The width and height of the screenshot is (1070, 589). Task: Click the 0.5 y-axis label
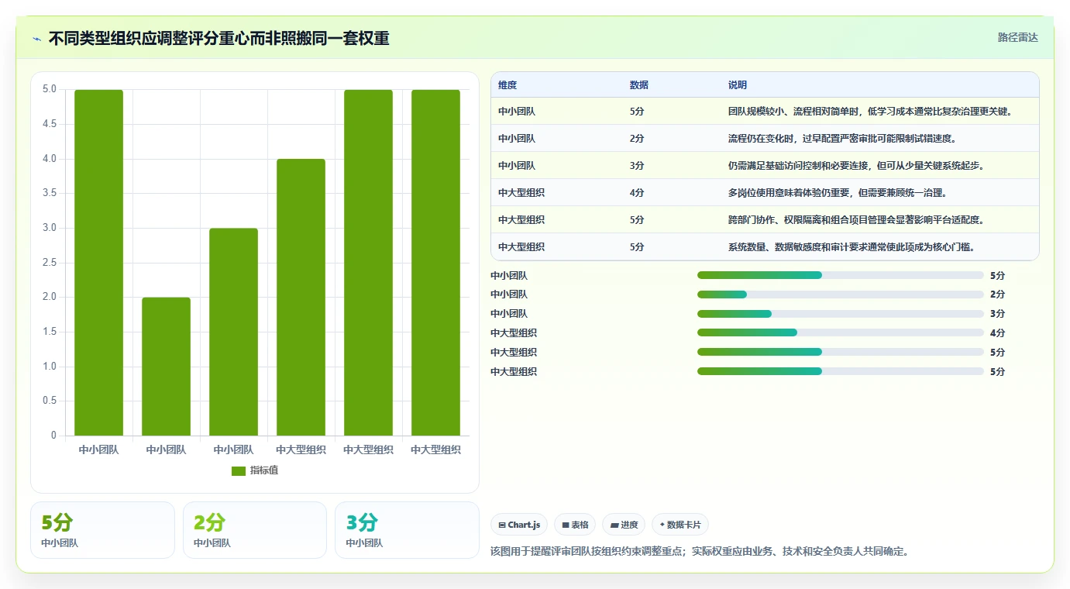point(49,401)
